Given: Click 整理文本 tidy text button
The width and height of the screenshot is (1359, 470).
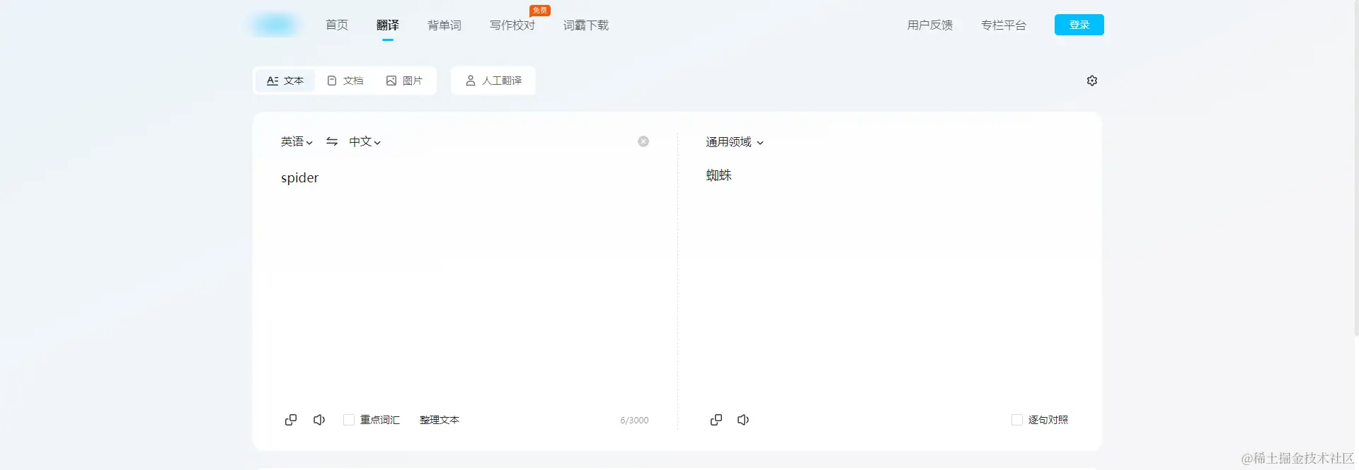Looking at the screenshot, I should (x=440, y=420).
